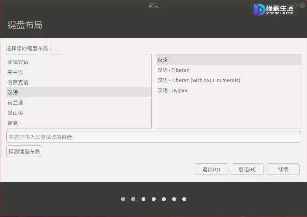Choose 哈萨克语 from the layout list
The image size is (307, 217).
pos(79,83)
